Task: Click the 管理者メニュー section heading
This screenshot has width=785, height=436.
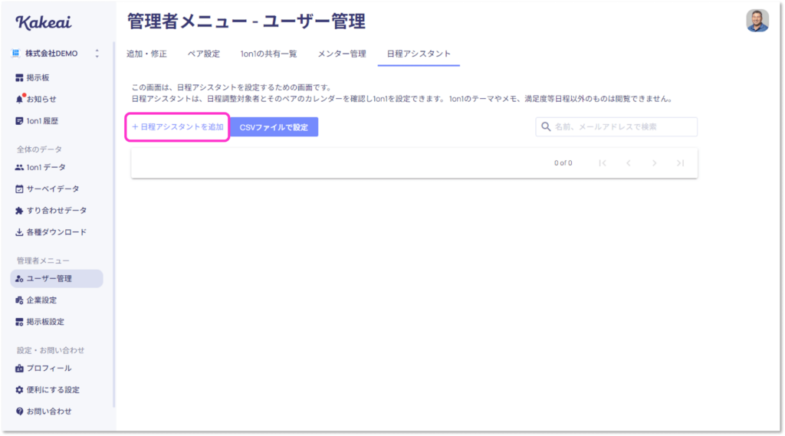Action: (x=43, y=261)
